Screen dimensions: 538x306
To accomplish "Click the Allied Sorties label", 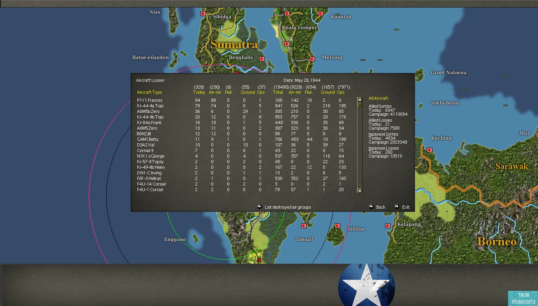I will coord(380,106).
